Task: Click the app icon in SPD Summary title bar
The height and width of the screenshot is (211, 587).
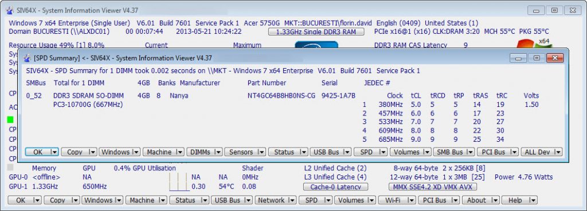Action: coord(27,58)
